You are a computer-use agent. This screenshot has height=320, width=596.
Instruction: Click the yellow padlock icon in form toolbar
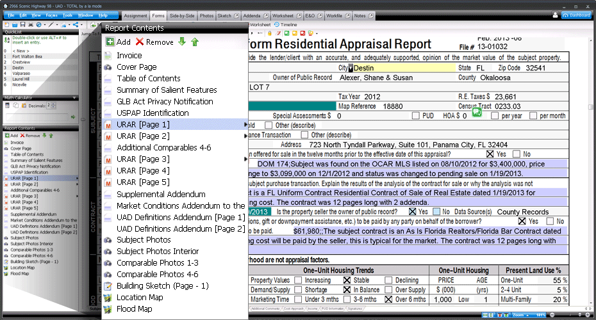[x=270, y=33]
